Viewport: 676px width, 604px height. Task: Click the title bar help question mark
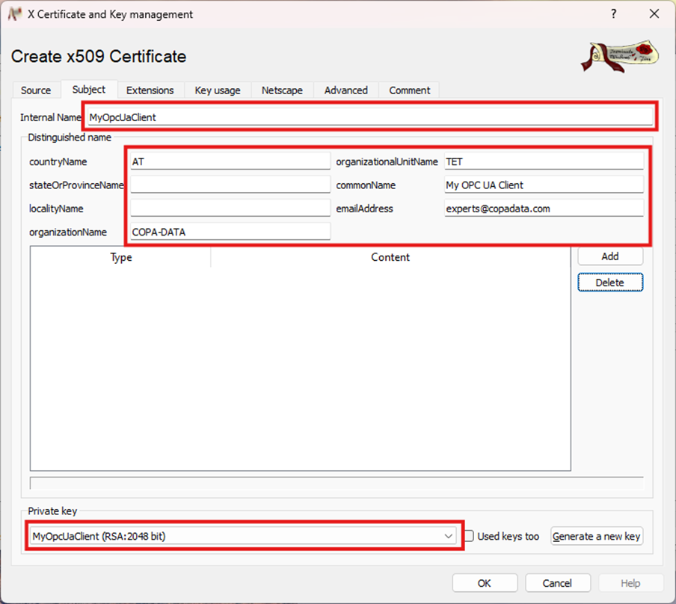pos(613,14)
